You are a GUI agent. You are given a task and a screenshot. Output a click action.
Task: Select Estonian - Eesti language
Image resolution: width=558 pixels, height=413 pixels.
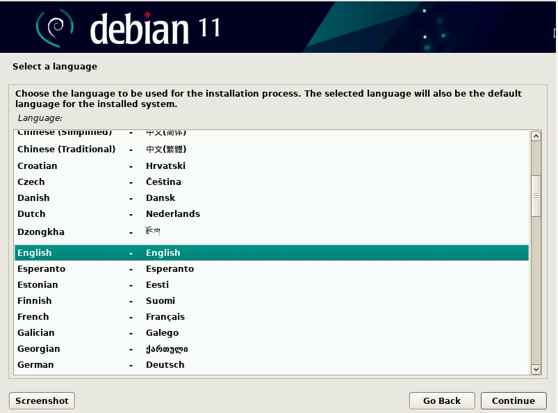[x=272, y=285]
